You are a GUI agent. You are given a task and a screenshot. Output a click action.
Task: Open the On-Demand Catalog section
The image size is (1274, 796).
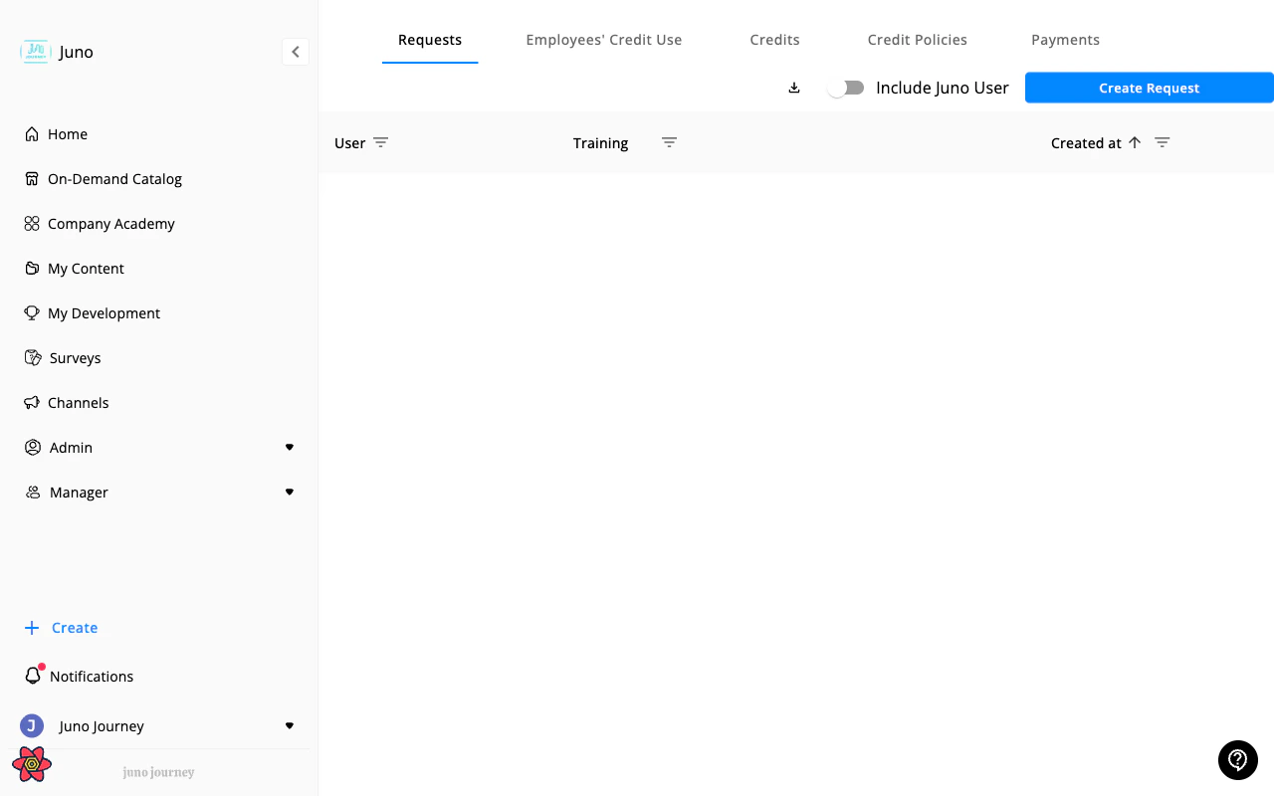(114, 178)
